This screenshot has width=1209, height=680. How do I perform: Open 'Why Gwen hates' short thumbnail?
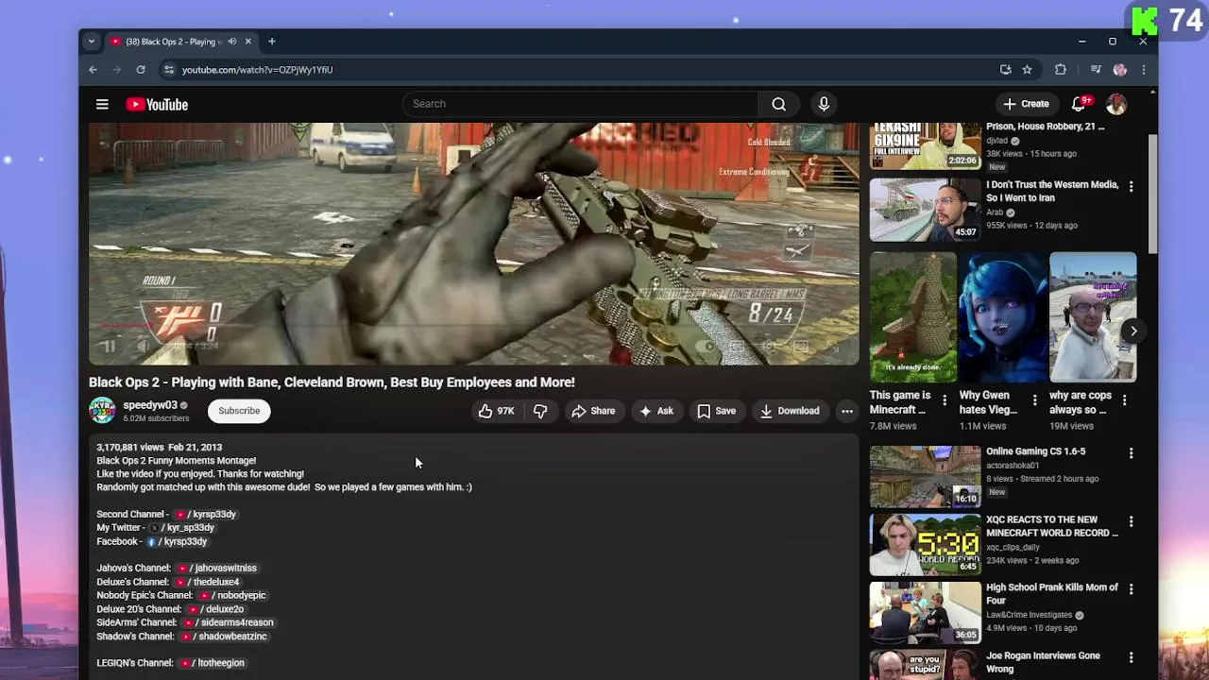pyautogui.click(x=1002, y=317)
